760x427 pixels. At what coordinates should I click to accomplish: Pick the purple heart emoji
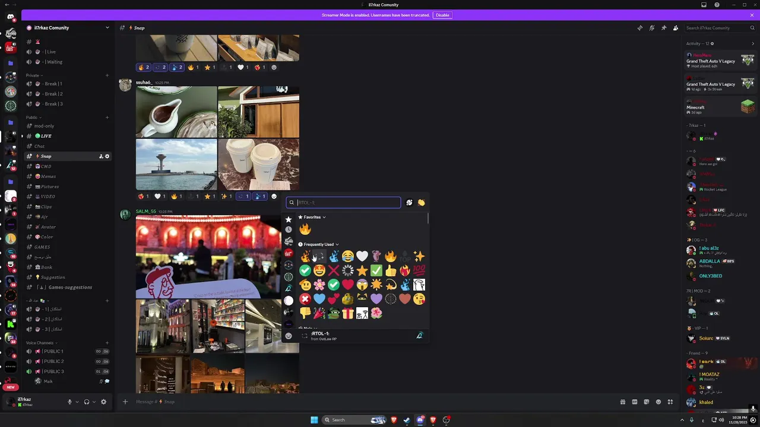tap(376, 299)
